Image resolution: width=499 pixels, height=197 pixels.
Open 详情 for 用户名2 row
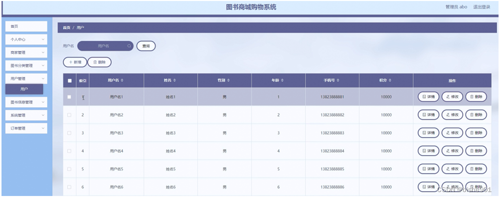click(428, 115)
